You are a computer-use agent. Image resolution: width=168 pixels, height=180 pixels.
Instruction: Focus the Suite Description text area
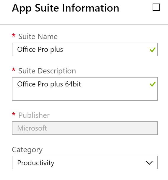click(x=85, y=89)
